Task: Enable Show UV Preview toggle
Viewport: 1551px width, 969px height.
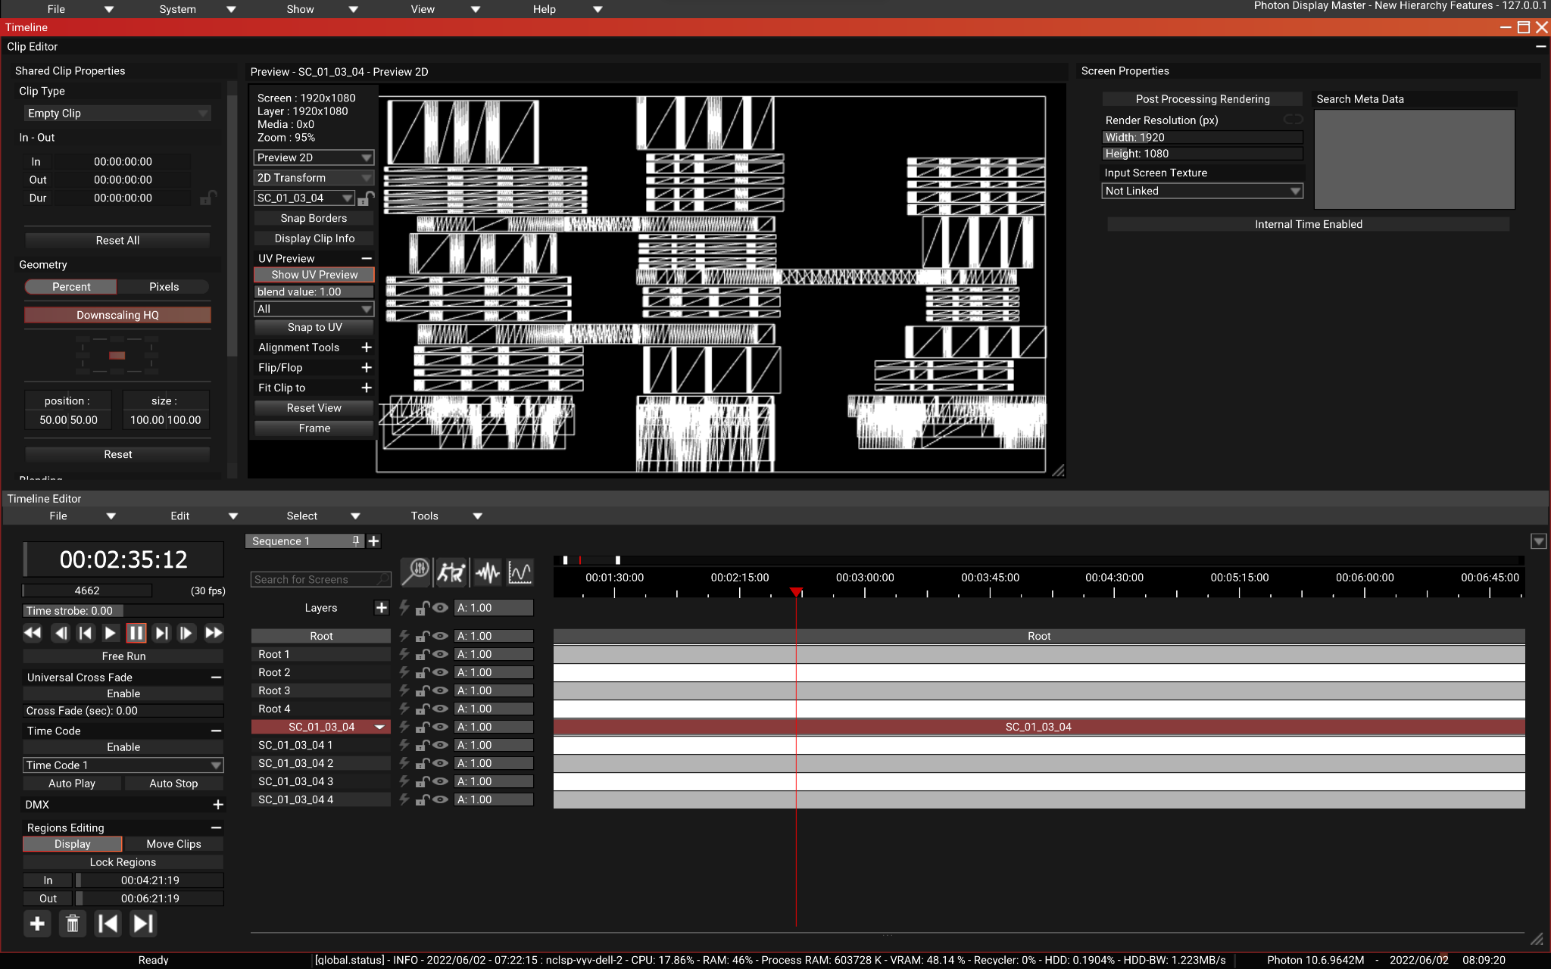Action: point(314,275)
